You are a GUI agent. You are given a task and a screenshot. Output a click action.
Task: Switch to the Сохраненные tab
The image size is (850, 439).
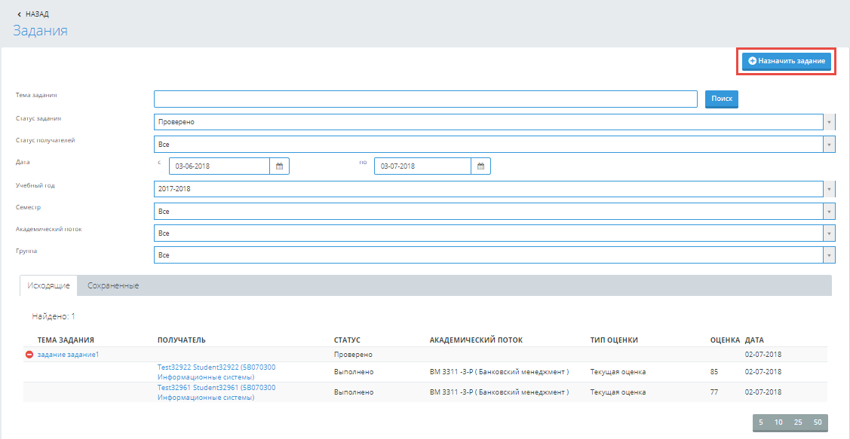[x=113, y=286]
